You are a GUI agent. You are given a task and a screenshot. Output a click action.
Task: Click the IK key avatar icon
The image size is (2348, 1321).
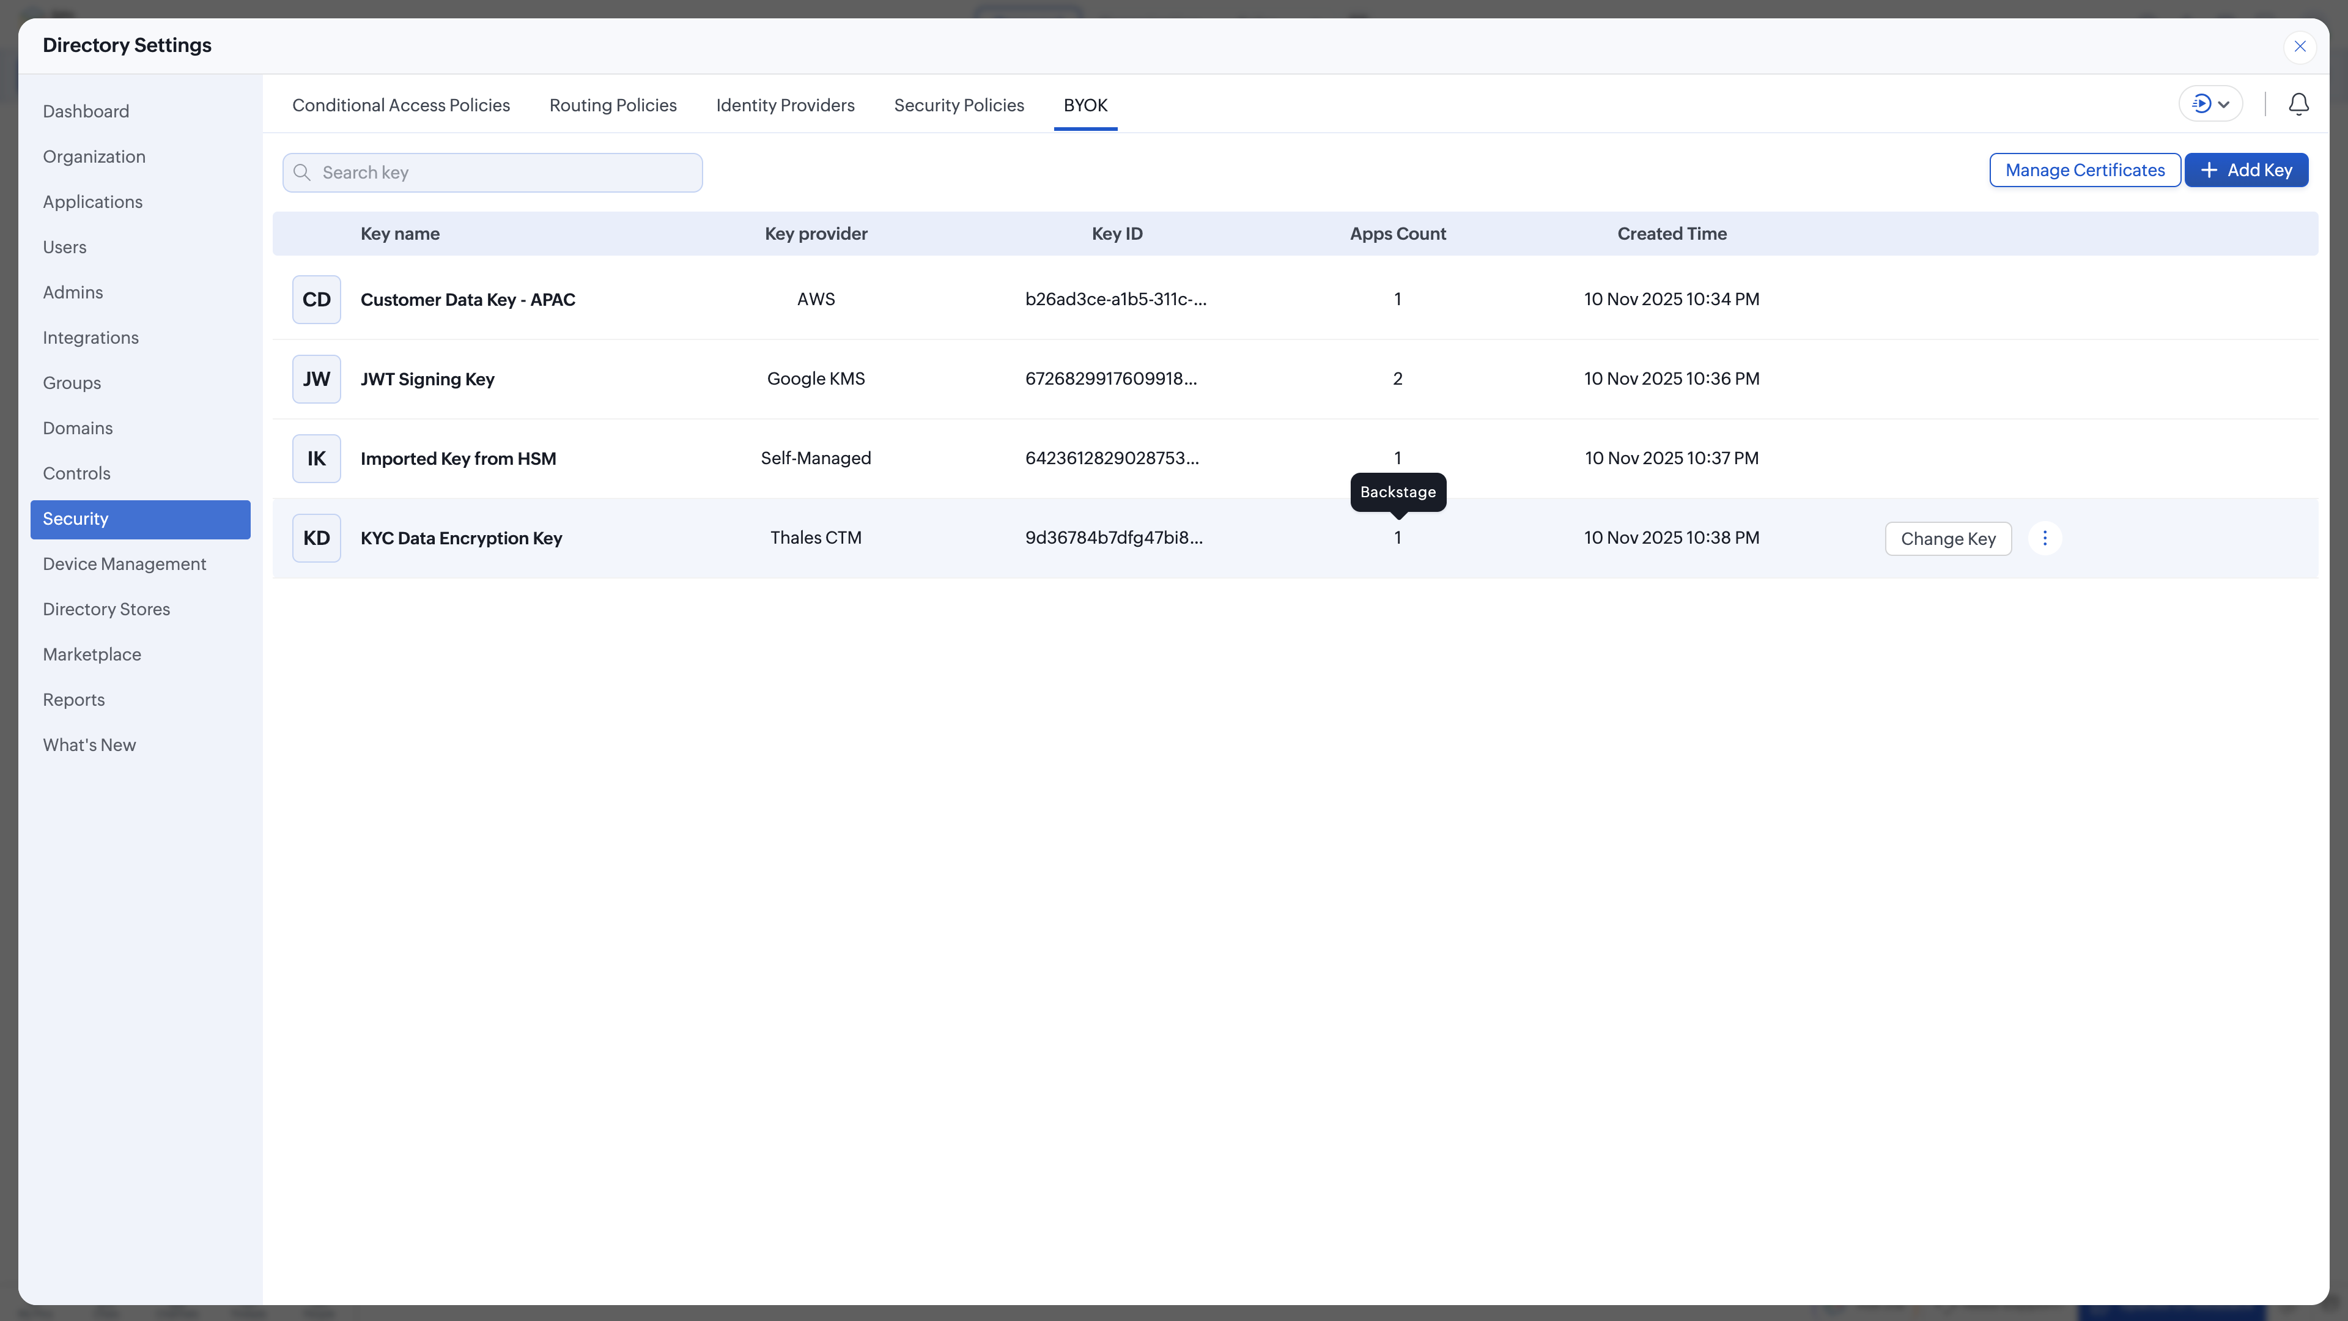pos(316,457)
